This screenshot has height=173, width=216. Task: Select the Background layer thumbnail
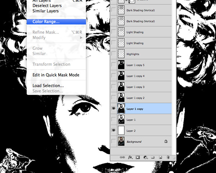click(x=121, y=141)
